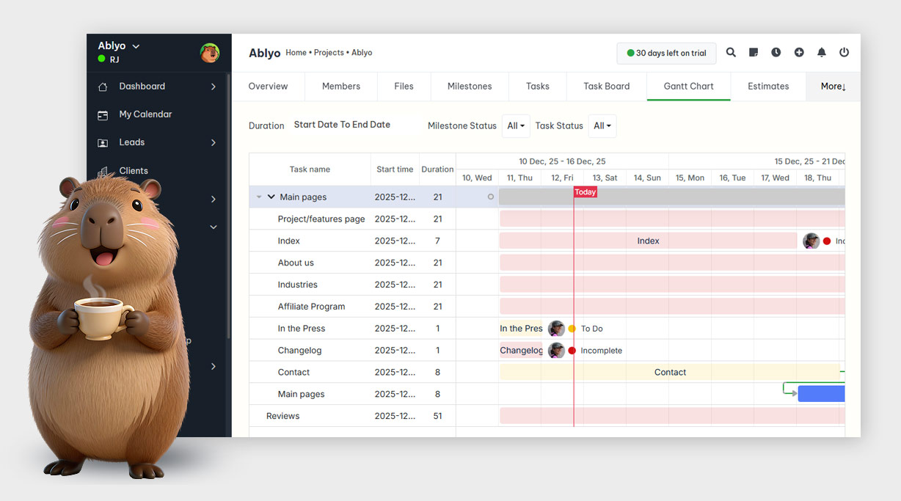The image size is (901, 501).
Task: Toggle the 'In the Press' To Do status dot
Action: point(571,328)
